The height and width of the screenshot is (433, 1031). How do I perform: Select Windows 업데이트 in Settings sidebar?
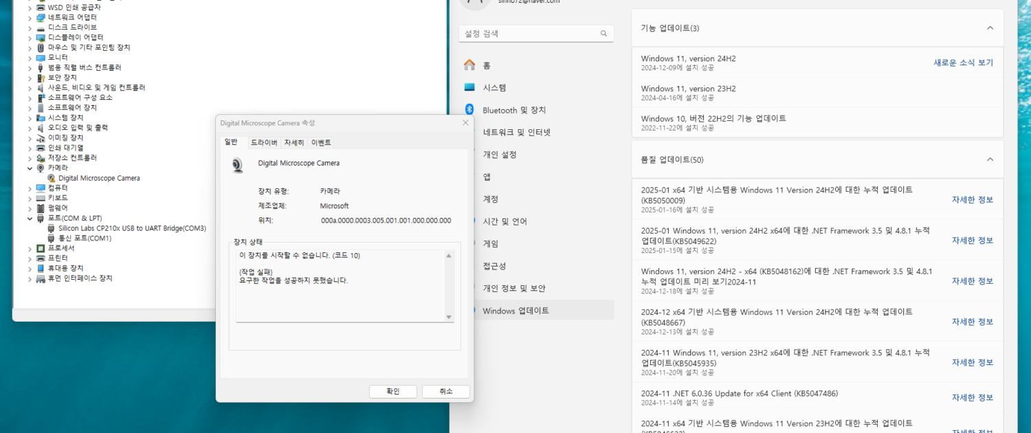pos(537,310)
